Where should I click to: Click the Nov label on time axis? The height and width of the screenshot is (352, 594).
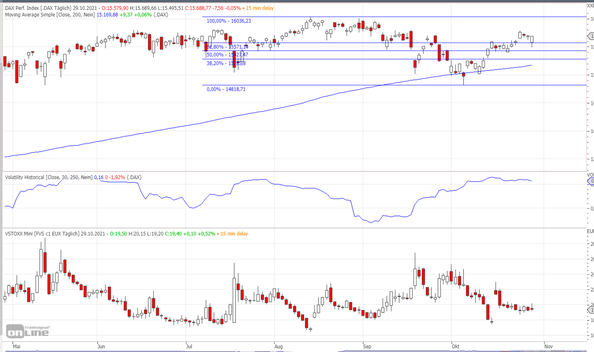pyautogui.click(x=548, y=347)
